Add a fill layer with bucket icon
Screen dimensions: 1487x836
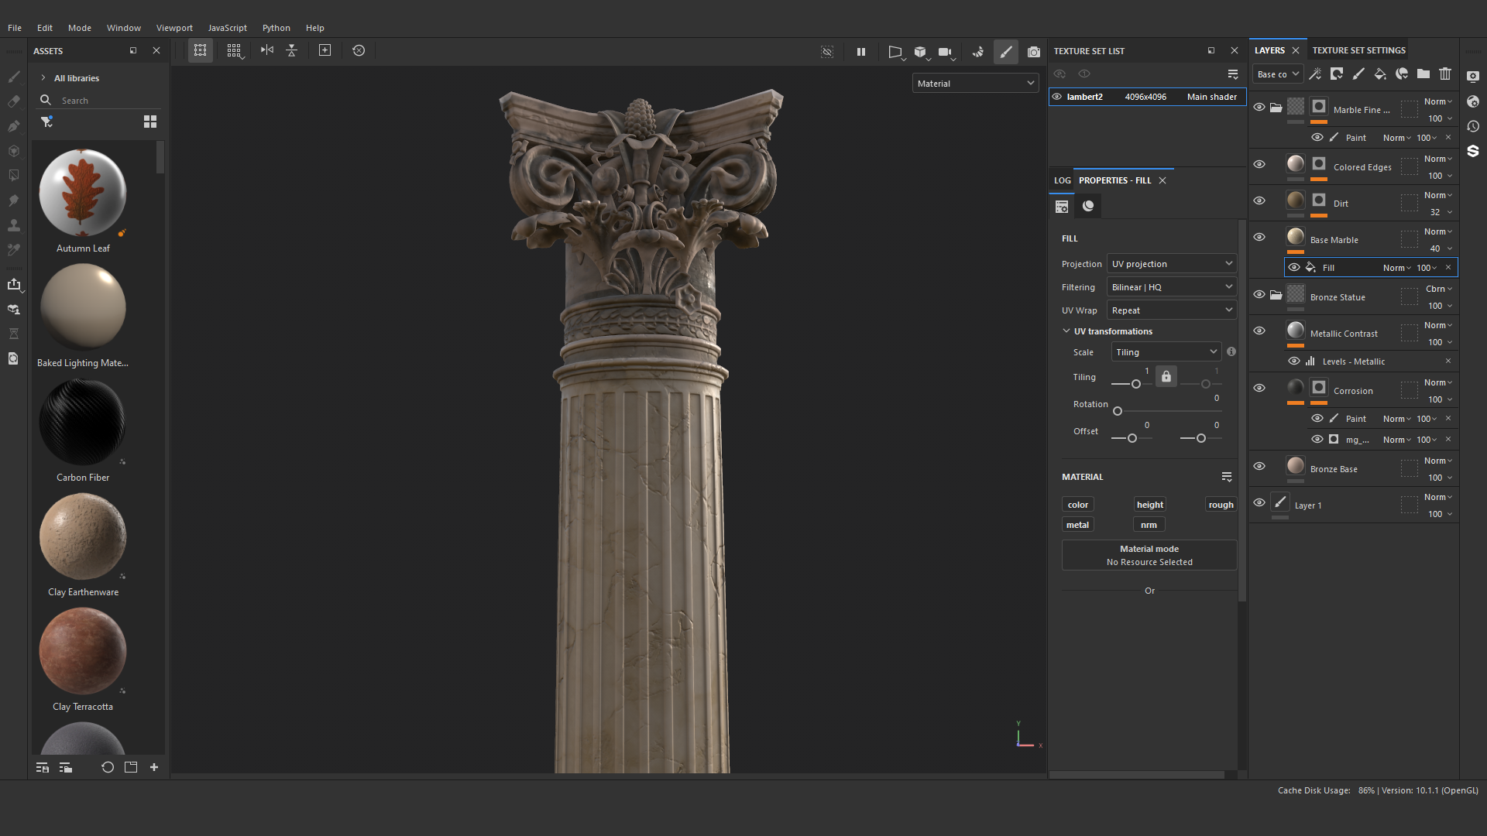pos(1380,74)
